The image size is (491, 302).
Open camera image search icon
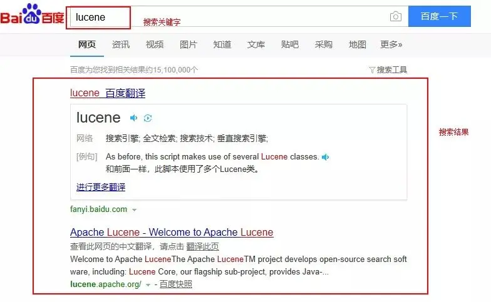pos(396,16)
